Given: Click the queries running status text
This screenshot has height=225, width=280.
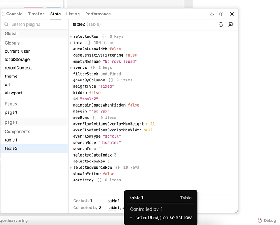Looking at the screenshot, I should coord(14,220).
